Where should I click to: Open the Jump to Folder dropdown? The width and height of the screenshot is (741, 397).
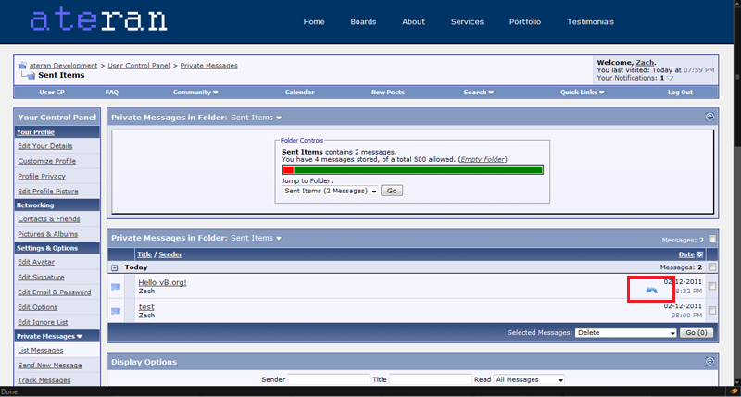coord(331,191)
